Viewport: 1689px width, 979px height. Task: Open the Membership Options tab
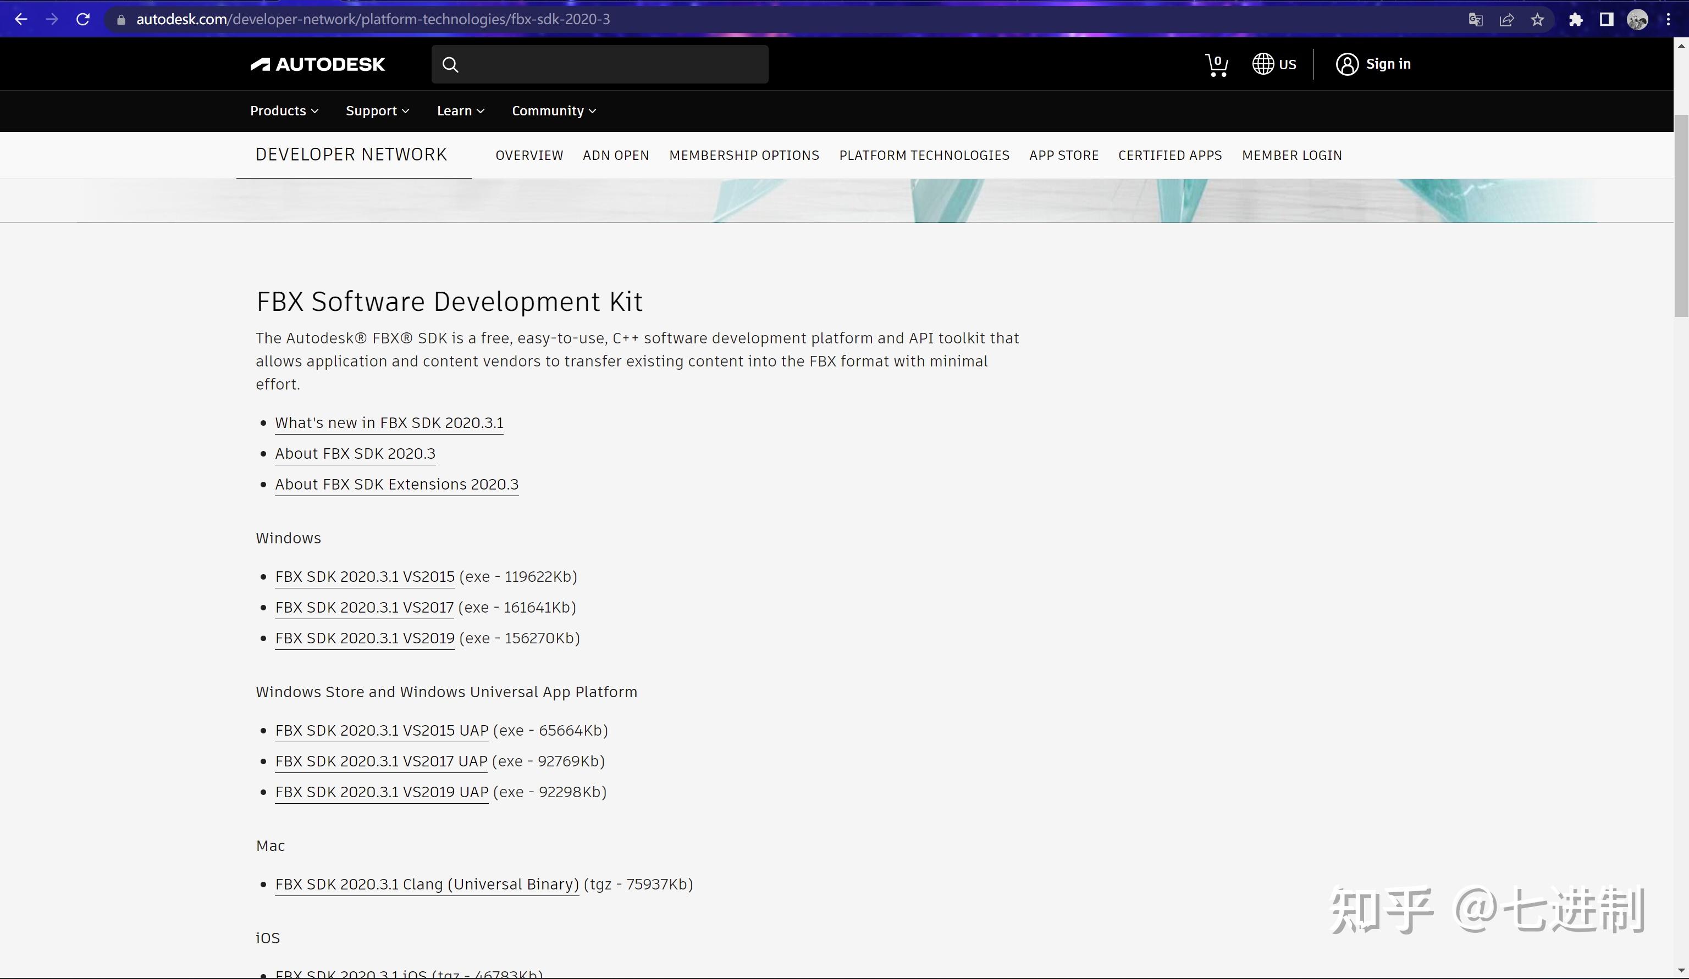click(744, 155)
